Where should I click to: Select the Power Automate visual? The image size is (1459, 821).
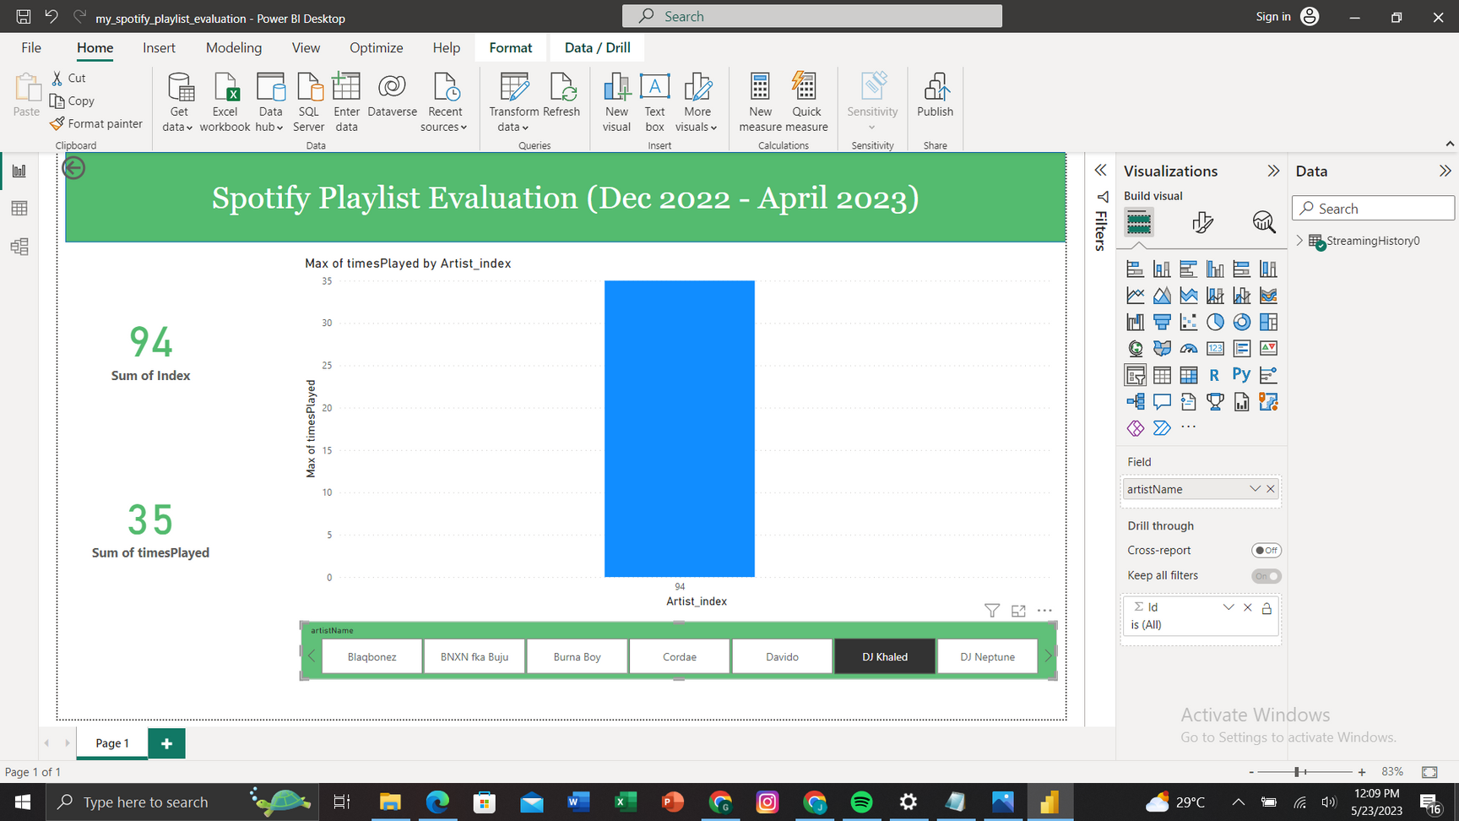pos(1162,428)
